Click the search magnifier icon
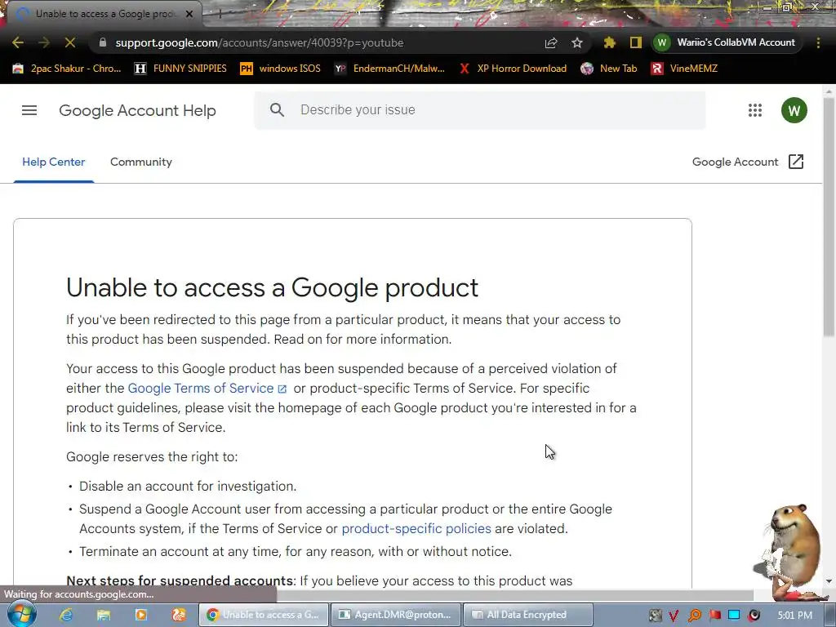 tap(277, 110)
